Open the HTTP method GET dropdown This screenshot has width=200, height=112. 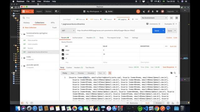point(68,30)
